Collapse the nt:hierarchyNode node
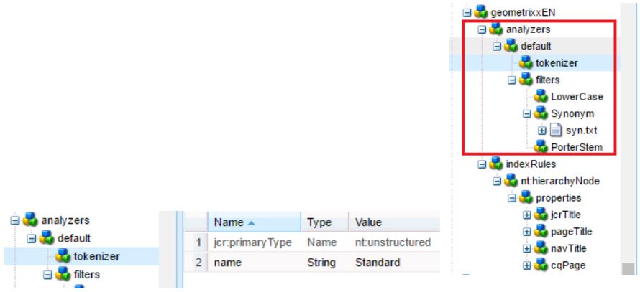Viewport: 640px width, 292px height. [497, 182]
